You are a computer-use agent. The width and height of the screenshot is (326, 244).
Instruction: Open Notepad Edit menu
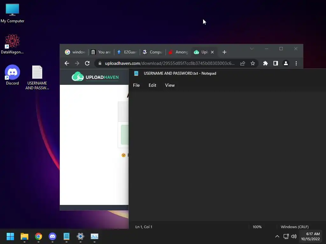click(152, 85)
